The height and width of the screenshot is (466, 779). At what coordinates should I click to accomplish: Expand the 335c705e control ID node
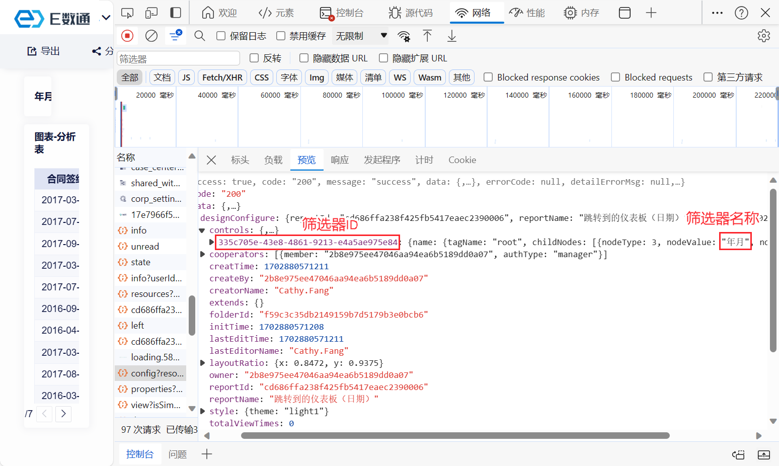click(x=211, y=242)
